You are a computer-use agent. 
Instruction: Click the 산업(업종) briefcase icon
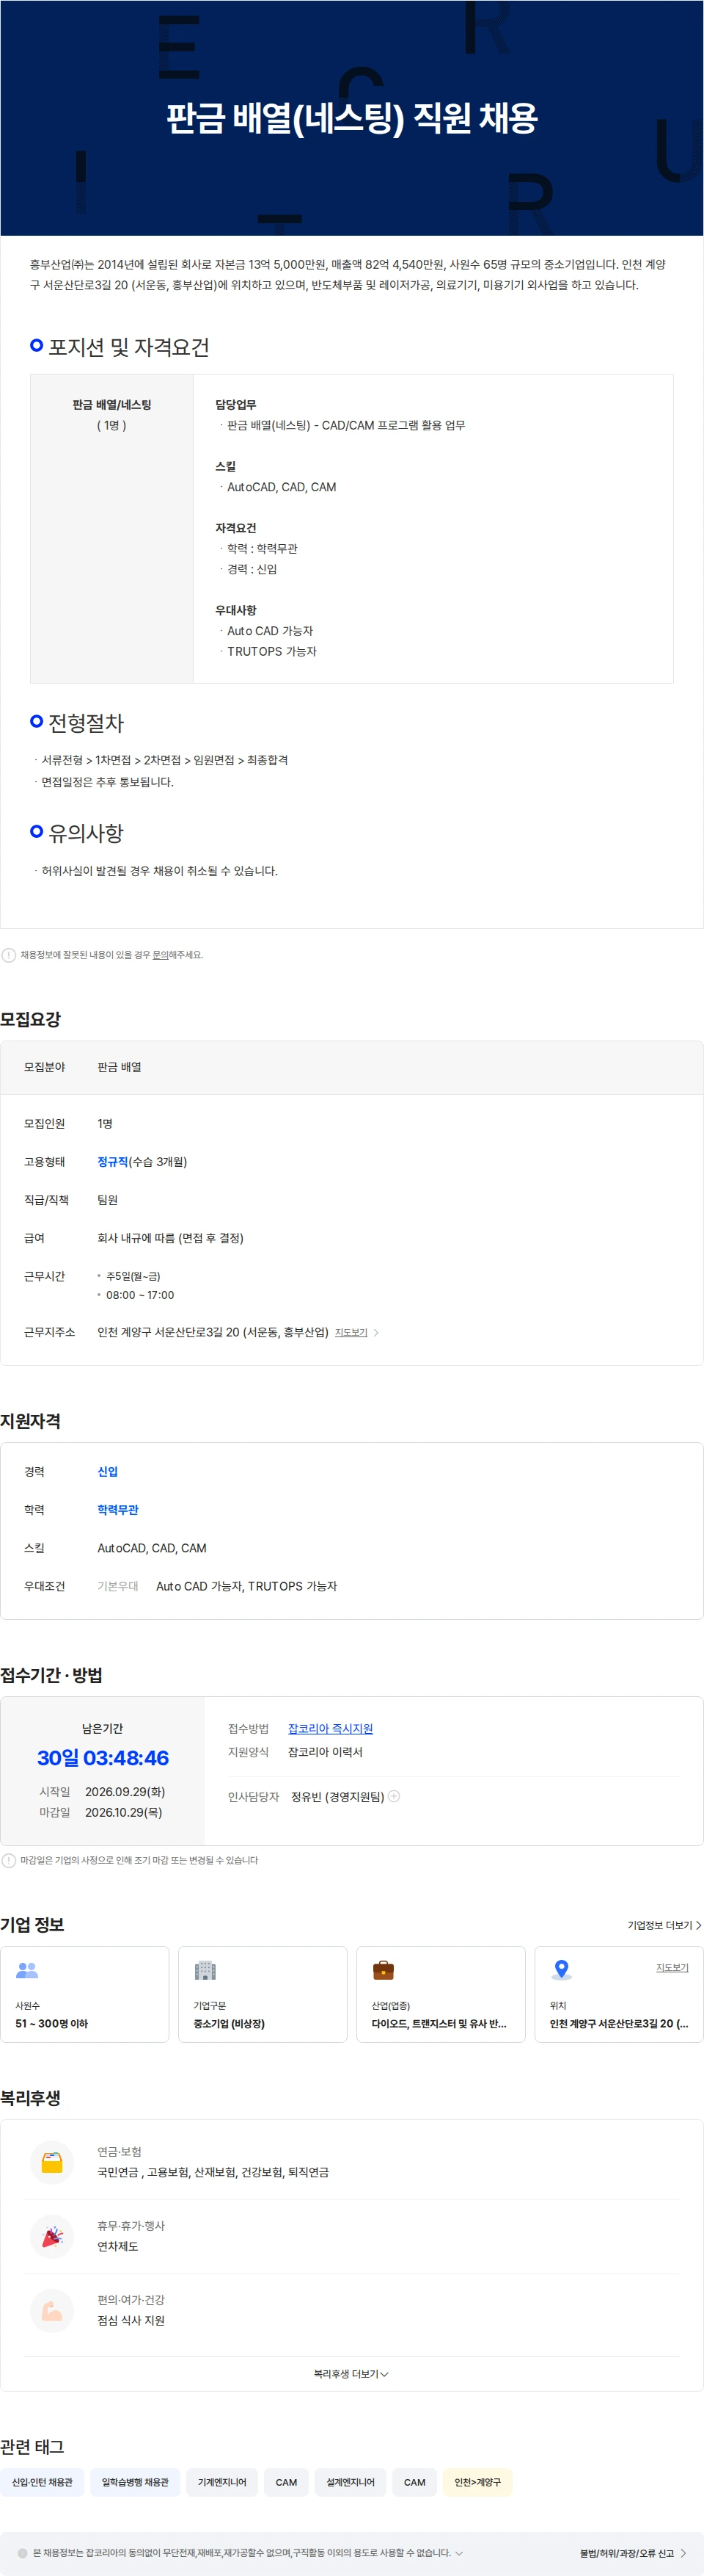coord(384,1970)
